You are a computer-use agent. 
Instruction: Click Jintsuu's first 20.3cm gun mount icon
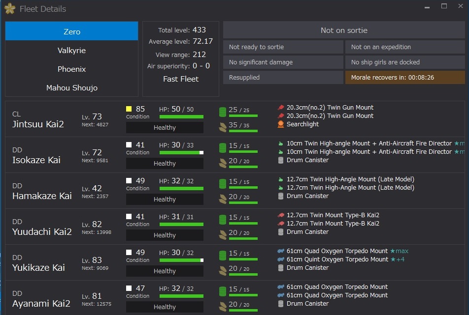click(281, 108)
